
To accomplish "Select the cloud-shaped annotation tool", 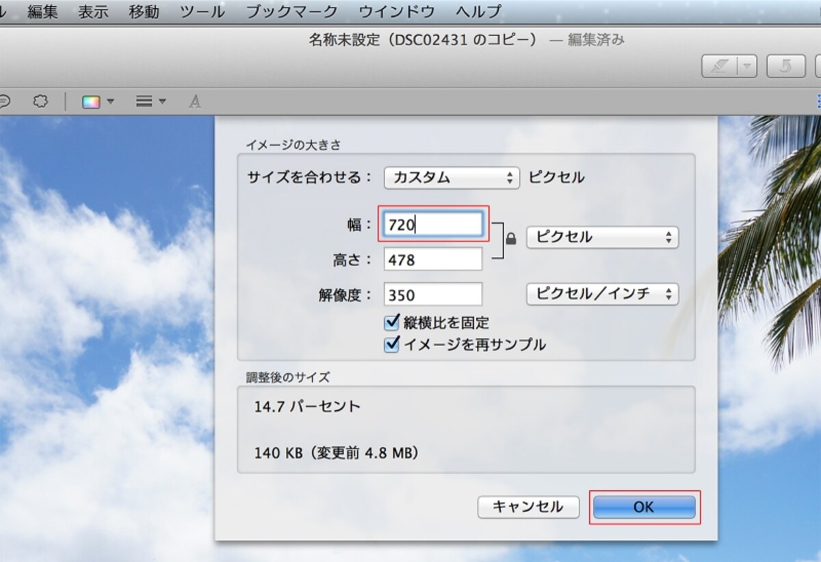I will tap(40, 101).
